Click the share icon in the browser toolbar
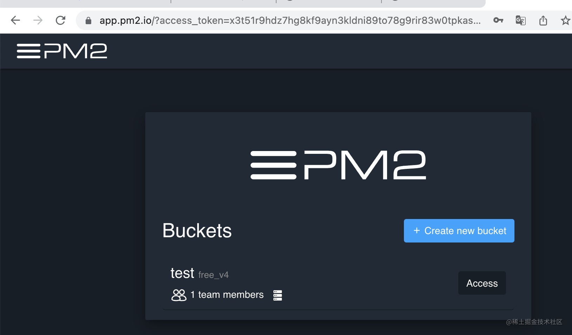Screen dimensions: 572x335 pyautogui.click(x=544, y=20)
